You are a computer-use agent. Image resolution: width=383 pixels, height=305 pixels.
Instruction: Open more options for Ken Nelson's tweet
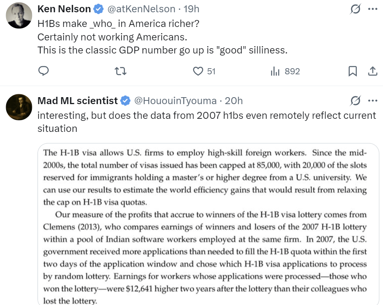coord(372,9)
